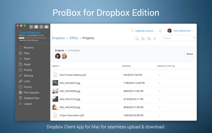
Task: Click the 31/3/2016 6:11 PM date
Action: [x=133, y=99]
